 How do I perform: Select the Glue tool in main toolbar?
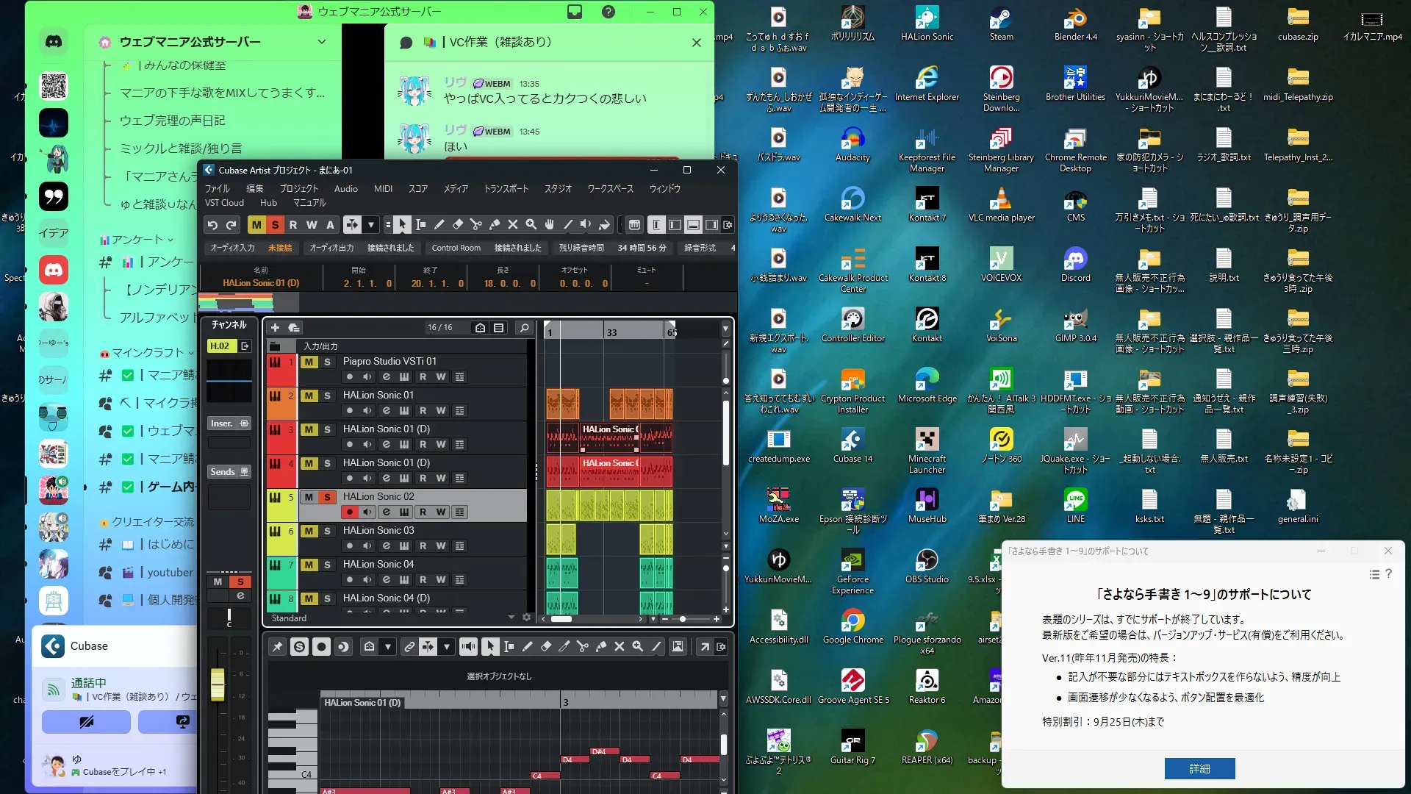[494, 225]
